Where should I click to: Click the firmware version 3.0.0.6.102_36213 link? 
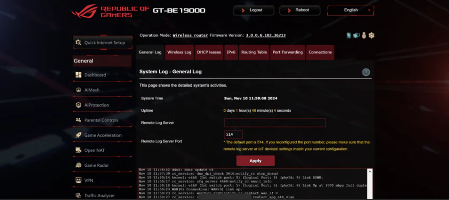click(x=265, y=36)
